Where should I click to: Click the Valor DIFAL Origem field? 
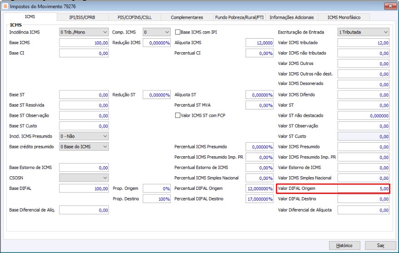click(364, 189)
